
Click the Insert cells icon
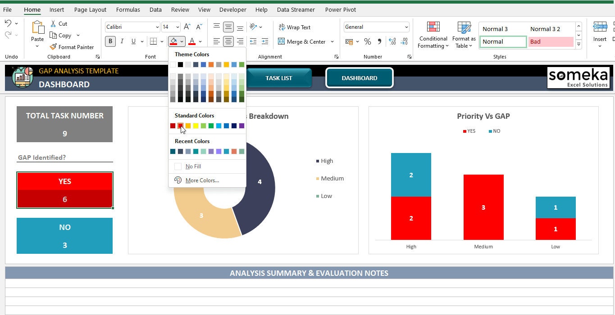pos(600,27)
